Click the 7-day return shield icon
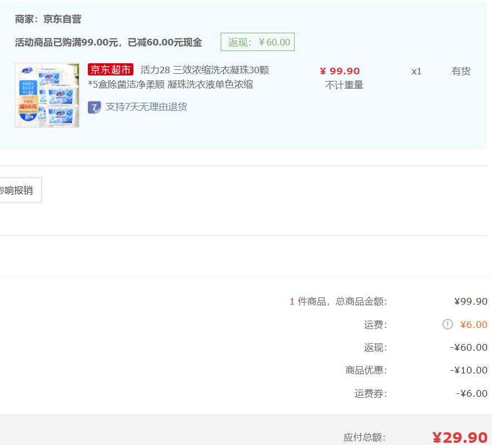 tap(94, 107)
